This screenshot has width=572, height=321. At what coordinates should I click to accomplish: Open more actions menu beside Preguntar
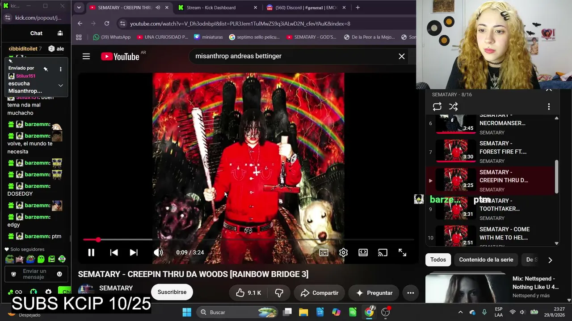(x=411, y=293)
